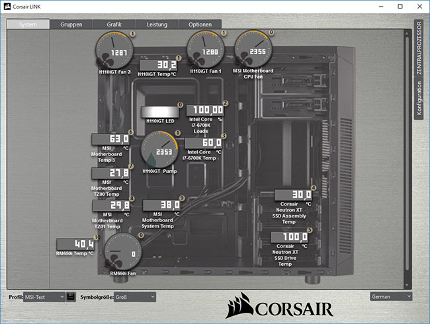
Task: Click MSI Motherboard TZ01 Temp value 29,8
Action: [111, 205]
